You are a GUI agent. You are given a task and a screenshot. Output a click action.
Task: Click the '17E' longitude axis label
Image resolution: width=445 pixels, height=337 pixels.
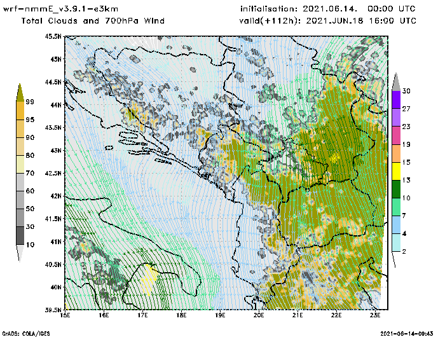tap(142, 315)
